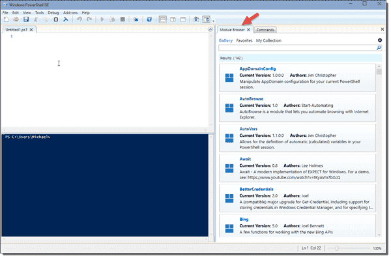Click the PS C:\Users\Michael> console prompt

[27, 137]
